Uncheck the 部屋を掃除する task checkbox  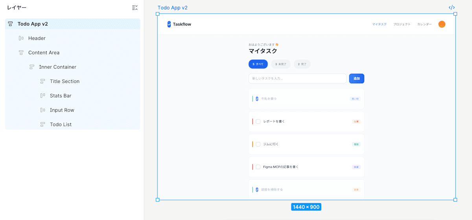257,190
